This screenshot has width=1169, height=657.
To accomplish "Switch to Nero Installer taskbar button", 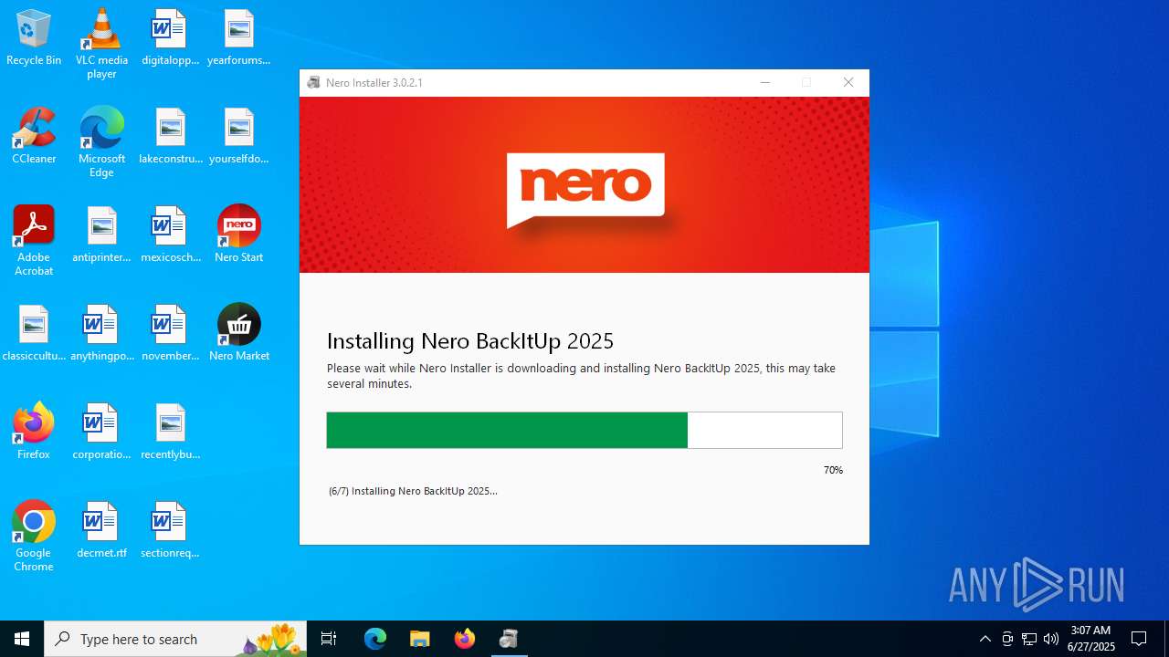I will tap(509, 639).
